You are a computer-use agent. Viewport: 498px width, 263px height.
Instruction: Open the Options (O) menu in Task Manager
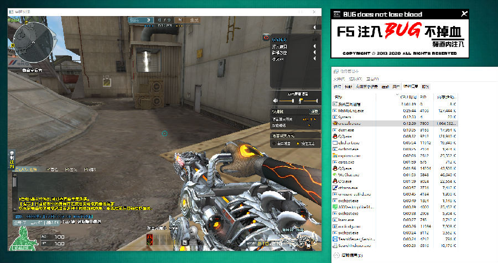click(355, 78)
